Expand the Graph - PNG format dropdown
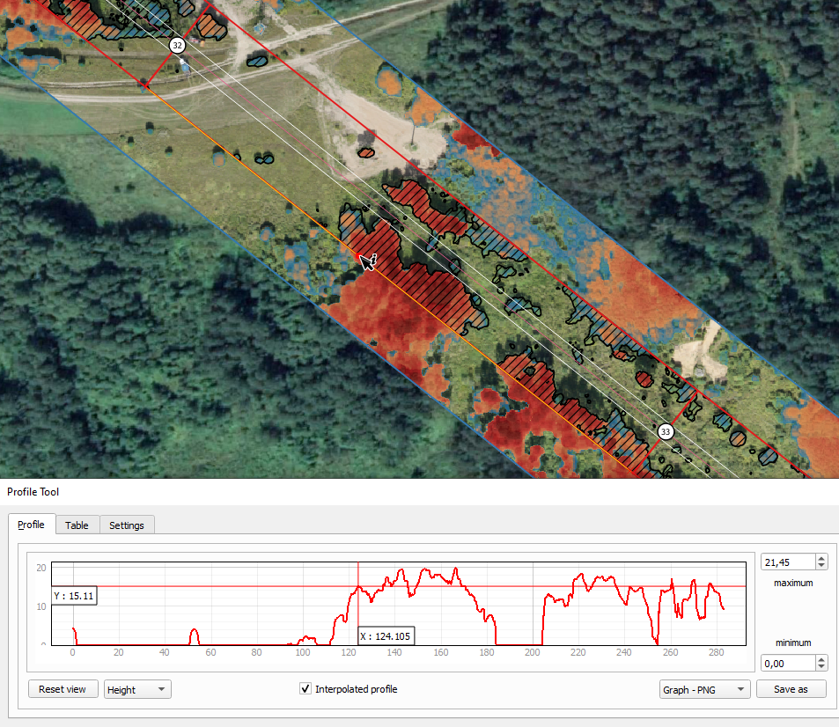839x727 pixels. [x=704, y=689]
